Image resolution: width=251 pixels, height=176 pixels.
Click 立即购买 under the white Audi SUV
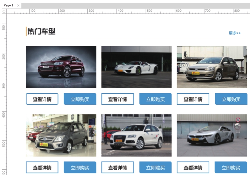[156, 167]
